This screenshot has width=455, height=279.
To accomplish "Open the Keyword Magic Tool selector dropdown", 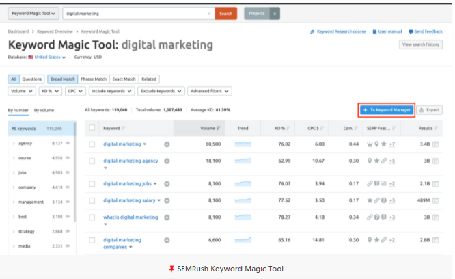I will pos(33,14).
